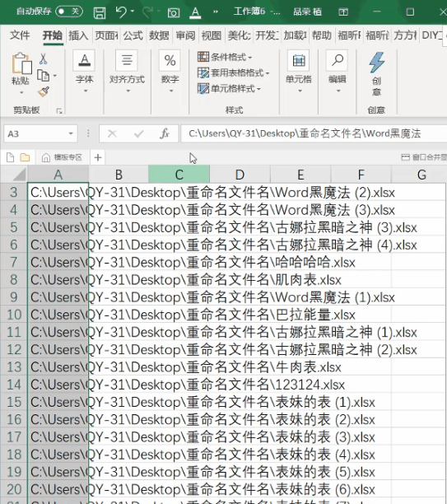Select column A header
The height and width of the screenshot is (504, 447).
pos(58,175)
